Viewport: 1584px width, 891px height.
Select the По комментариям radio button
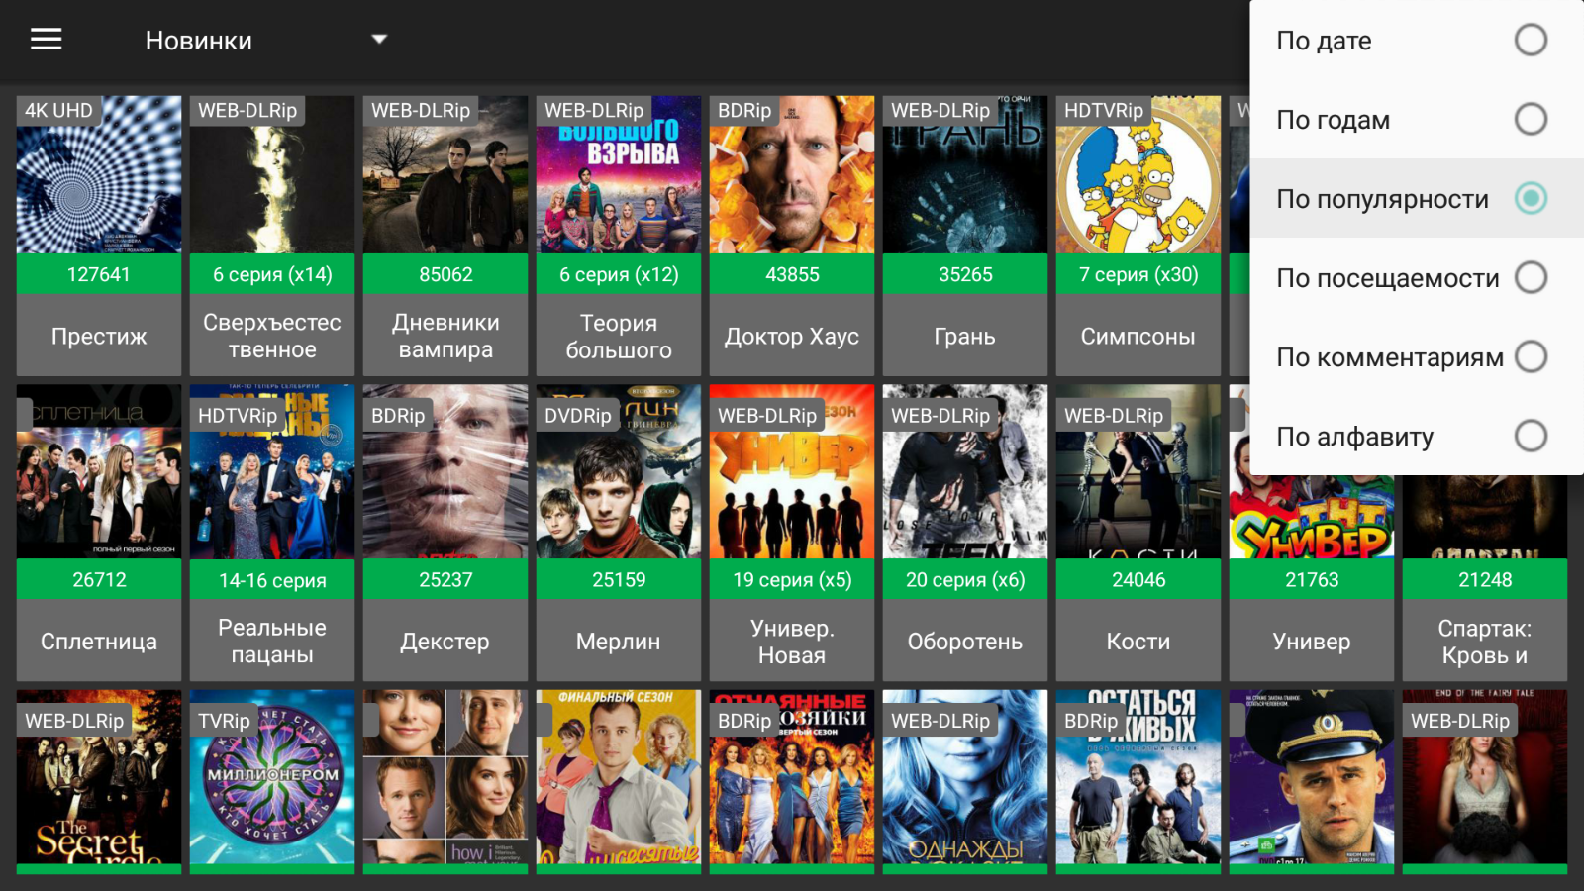[1531, 356]
